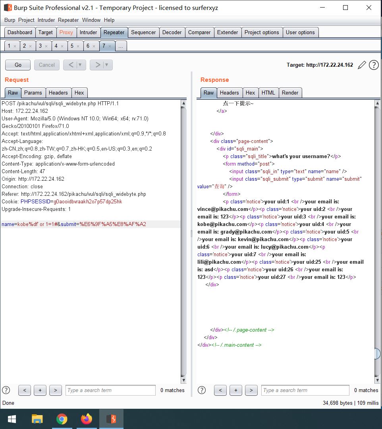
Task: Switch to the Sequencer tab
Action: pyautogui.click(x=143, y=32)
